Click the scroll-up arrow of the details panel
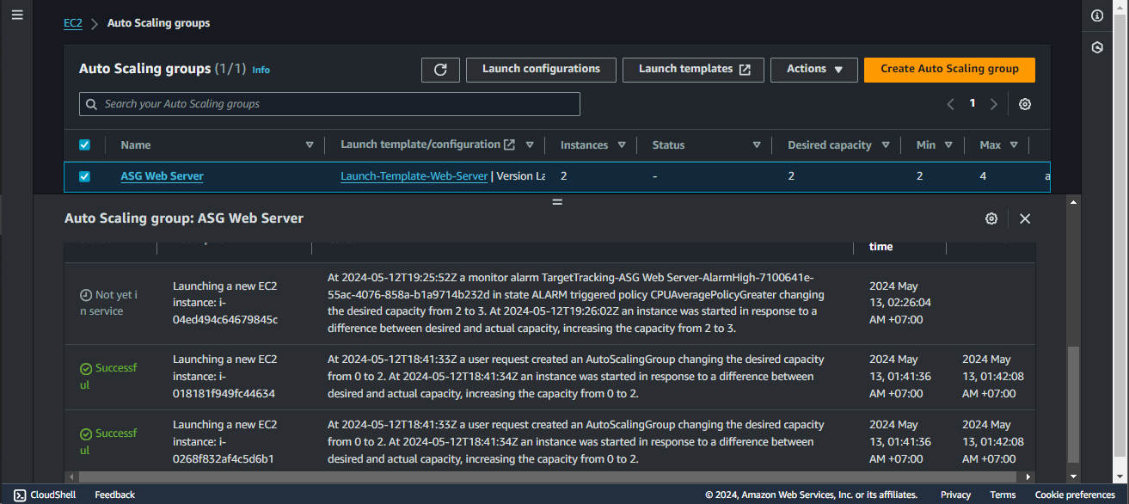Viewport: 1129px width, 504px height. pos(1072,202)
